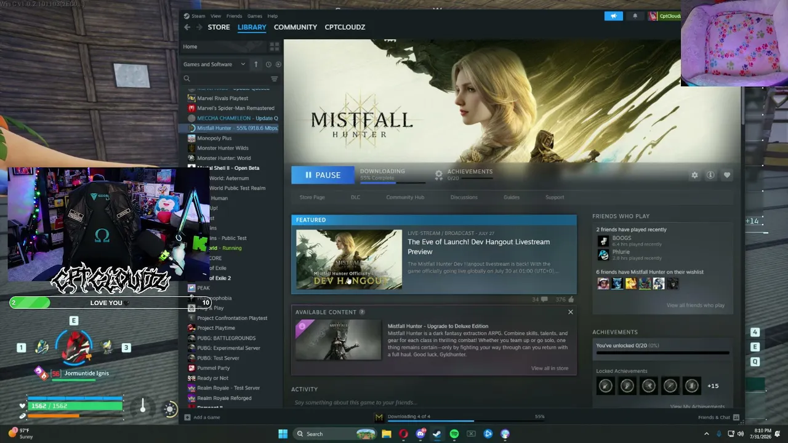Like the featured Dev Hangout post
This screenshot has width=788, height=443.
(571, 300)
